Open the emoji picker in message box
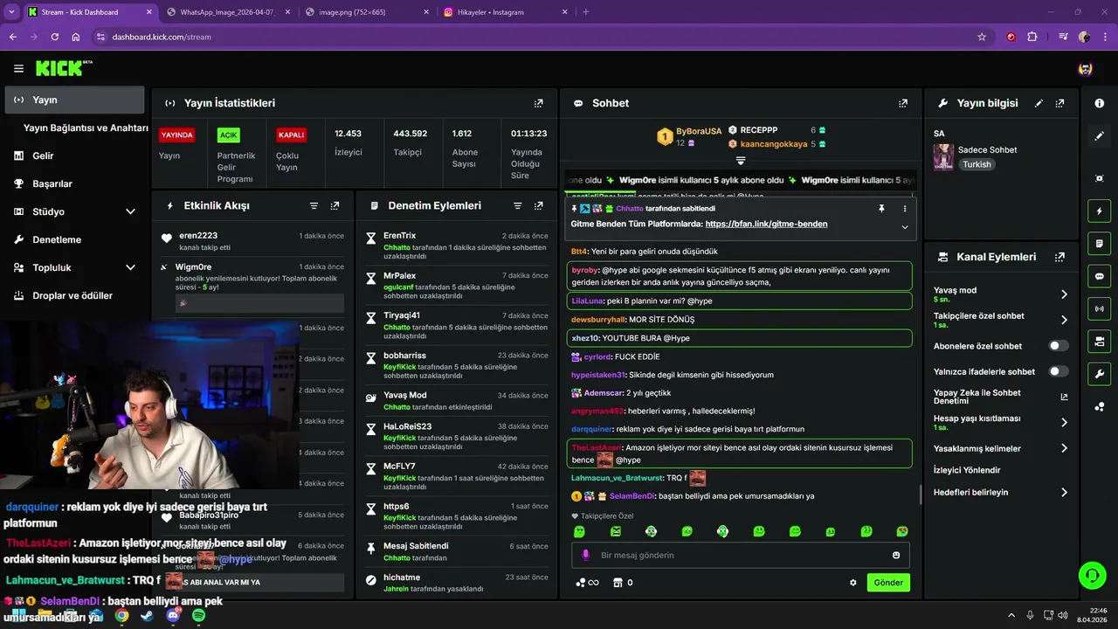This screenshot has height=629, width=1118. click(x=896, y=556)
